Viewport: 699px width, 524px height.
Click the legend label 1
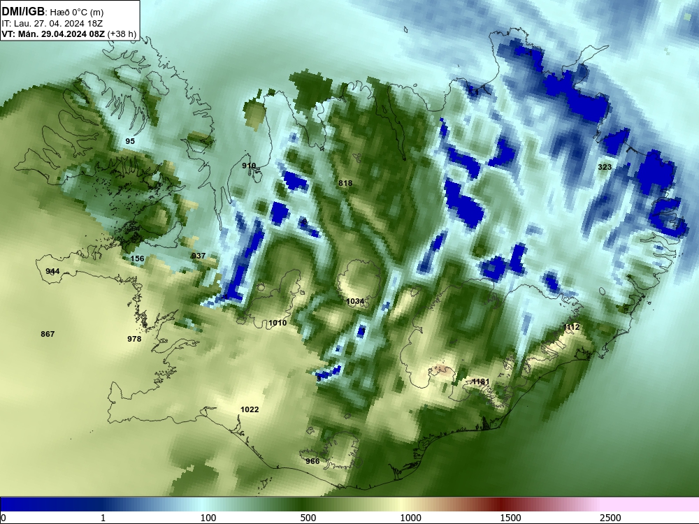103,518
